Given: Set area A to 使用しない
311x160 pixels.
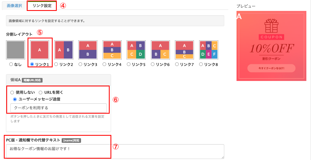Looking at the screenshot, I should click(12, 92).
